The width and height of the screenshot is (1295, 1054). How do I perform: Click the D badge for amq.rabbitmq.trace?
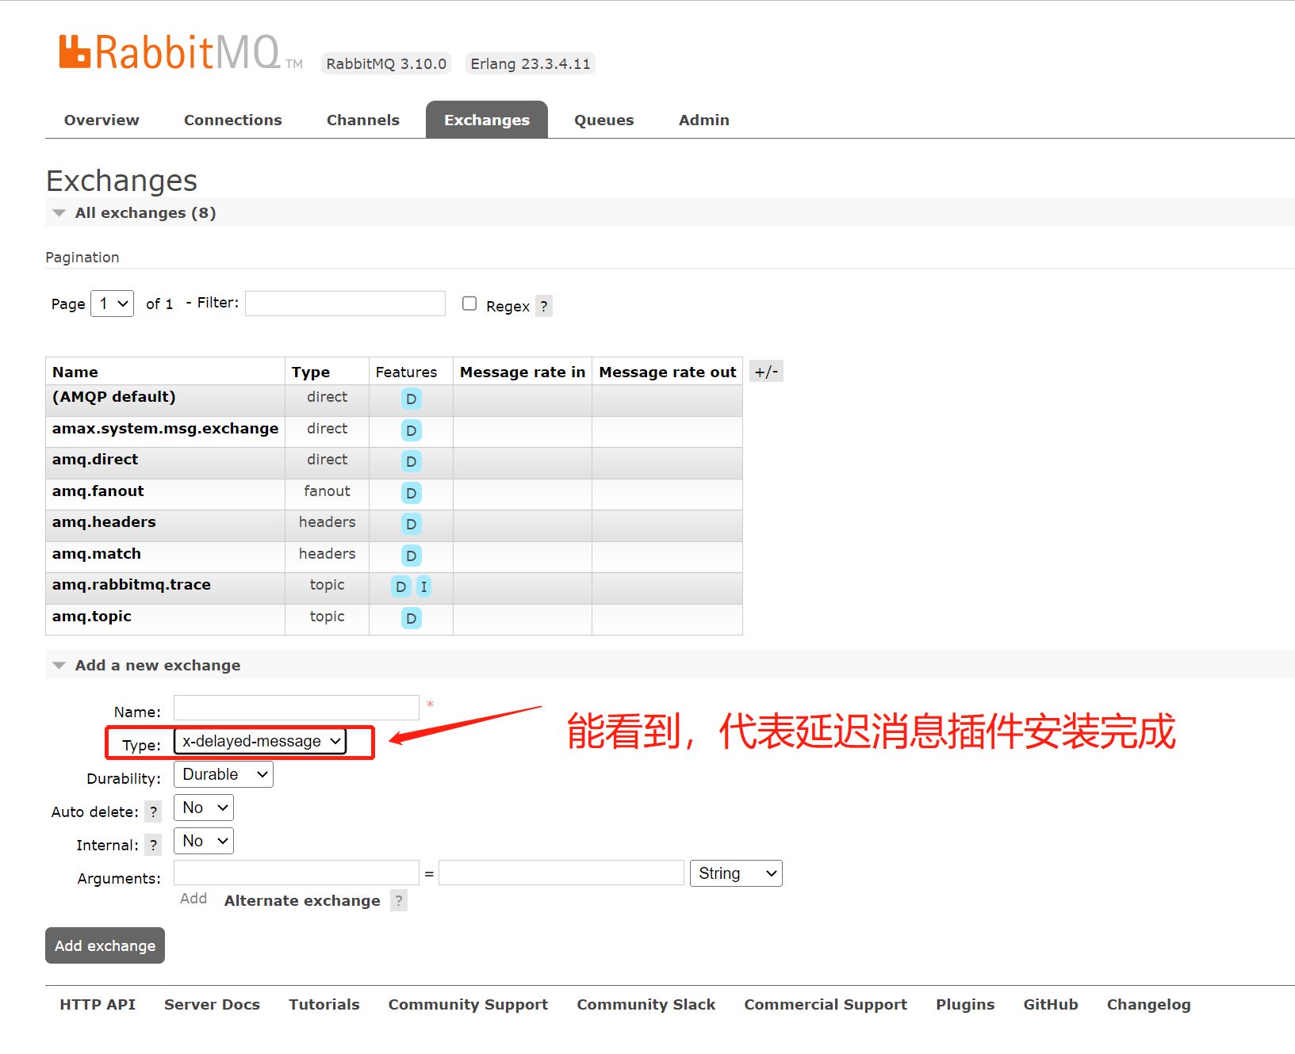click(x=401, y=586)
